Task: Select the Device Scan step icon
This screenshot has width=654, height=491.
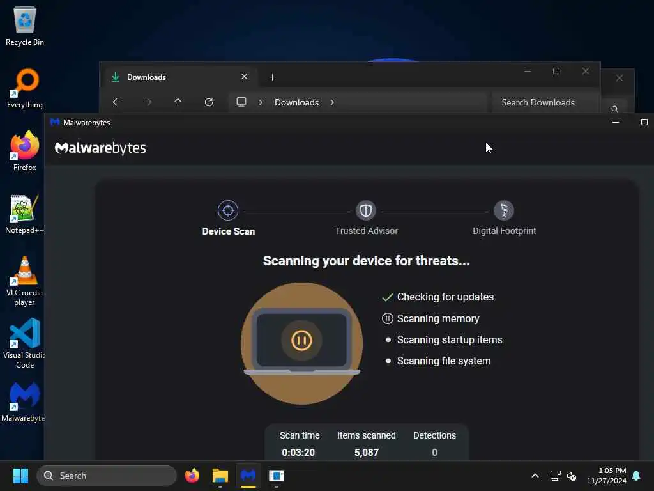Action: pos(228,210)
